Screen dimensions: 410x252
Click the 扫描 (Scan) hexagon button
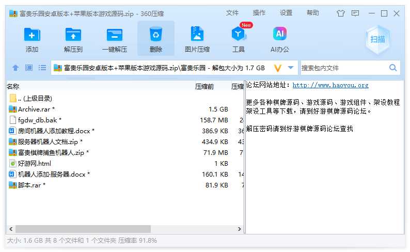(x=377, y=39)
